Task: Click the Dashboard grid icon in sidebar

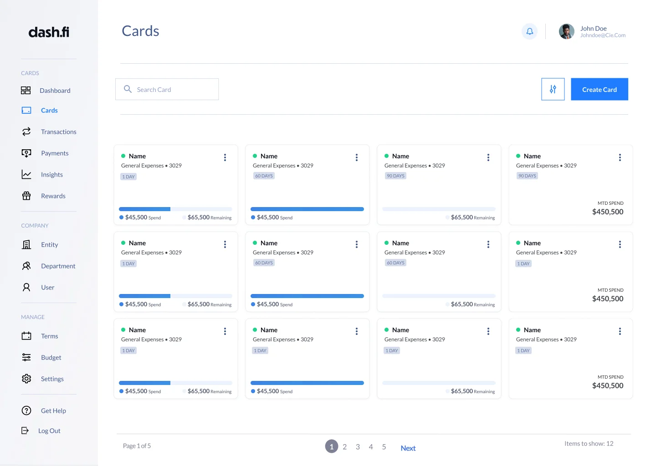Action: tap(26, 91)
